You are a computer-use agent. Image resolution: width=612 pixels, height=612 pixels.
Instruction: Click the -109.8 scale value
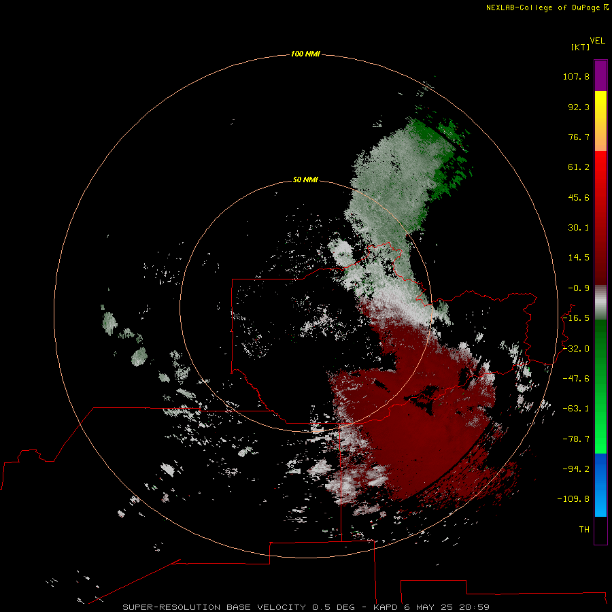click(x=573, y=499)
